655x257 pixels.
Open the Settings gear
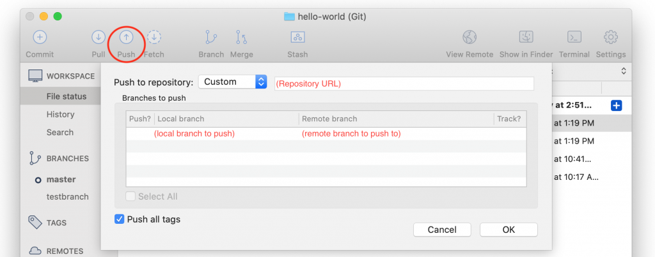click(611, 37)
